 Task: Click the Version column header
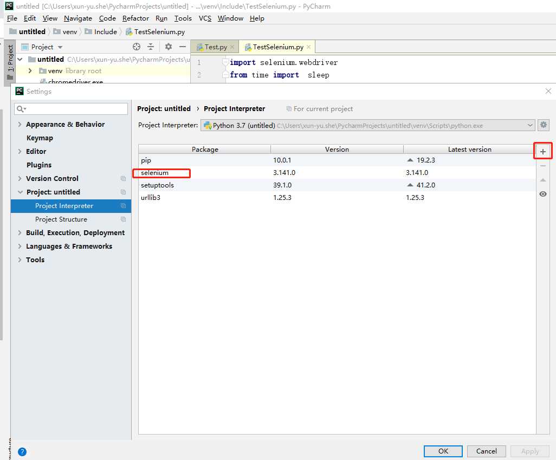coord(337,150)
